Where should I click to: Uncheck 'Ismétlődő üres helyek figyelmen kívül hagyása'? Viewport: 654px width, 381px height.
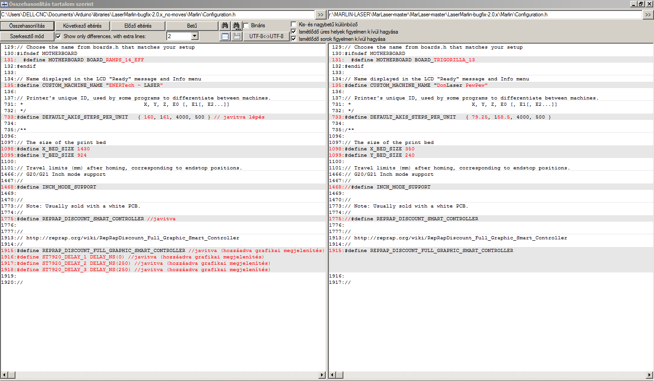pyautogui.click(x=293, y=32)
